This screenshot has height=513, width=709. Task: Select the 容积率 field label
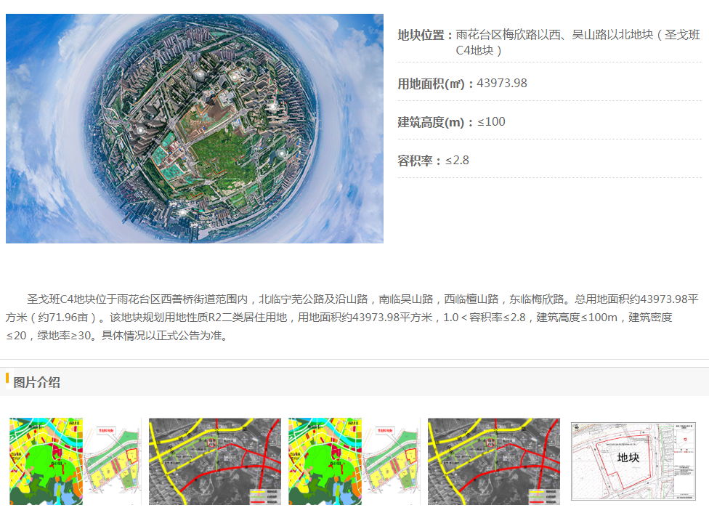419,161
